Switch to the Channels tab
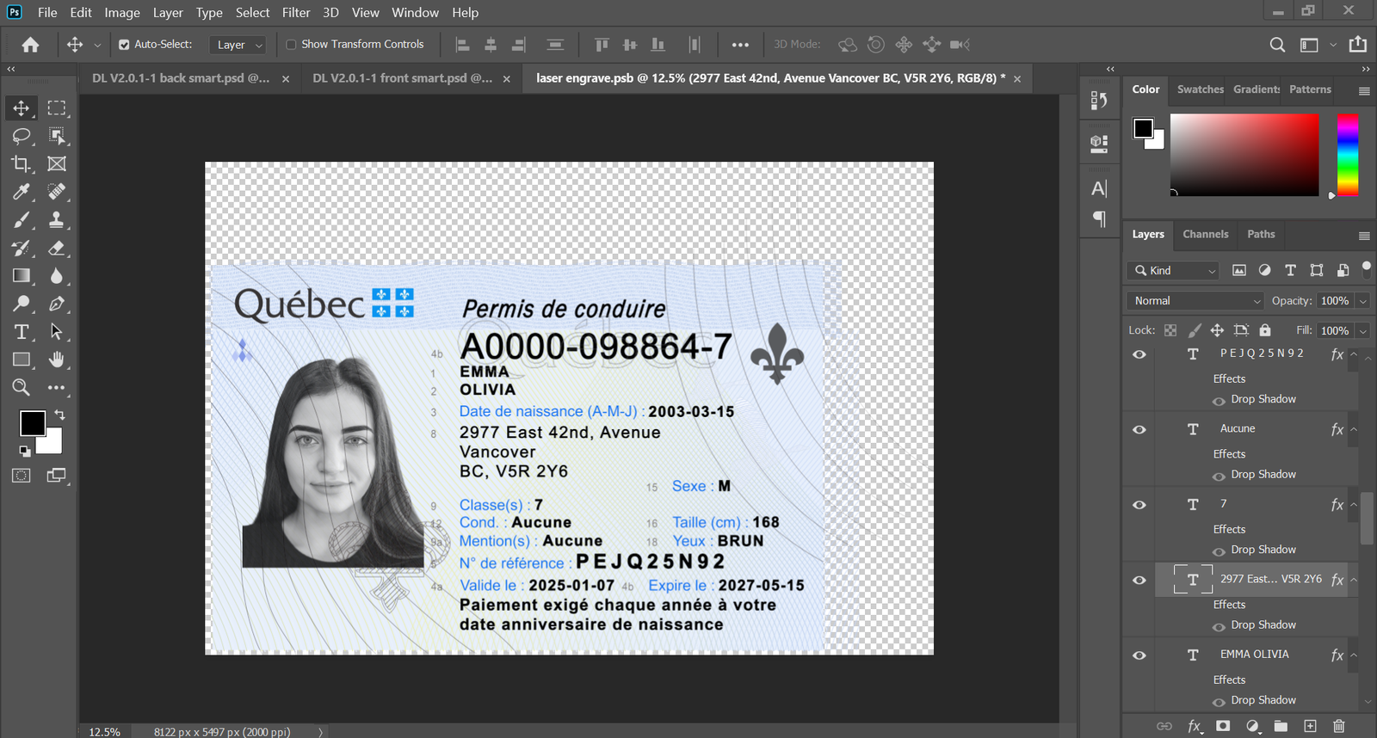This screenshot has width=1377, height=738. (x=1205, y=234)
